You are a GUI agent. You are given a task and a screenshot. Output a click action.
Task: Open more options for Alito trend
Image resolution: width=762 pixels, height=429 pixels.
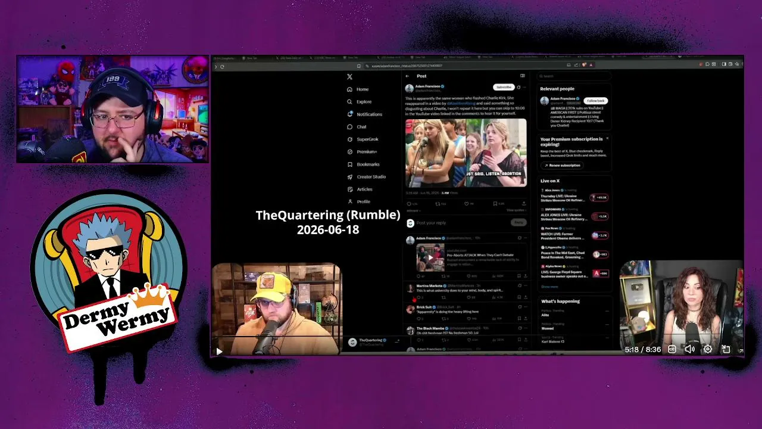coord(607,310)
